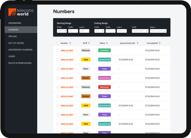The height and width of the screenshot is (138, 191).
Task: Open the Ending Range Prefix dropdown
Action: 99,31
